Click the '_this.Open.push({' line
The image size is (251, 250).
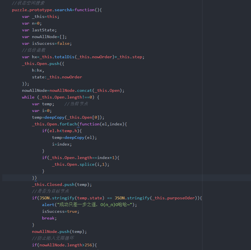pyautogui.click(x=43, y=64)
